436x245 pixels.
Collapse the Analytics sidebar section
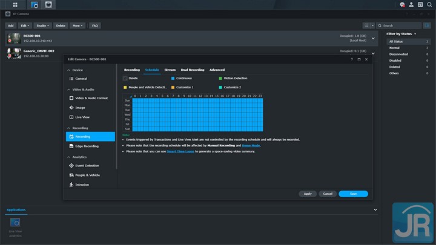[69, 156]
